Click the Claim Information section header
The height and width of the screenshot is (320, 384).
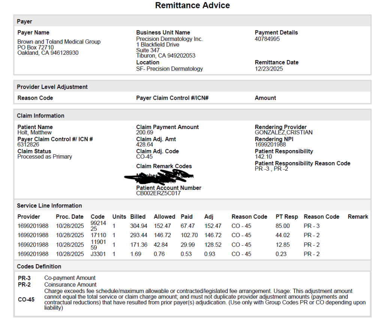pyautogui.click(x=40, y=116)
